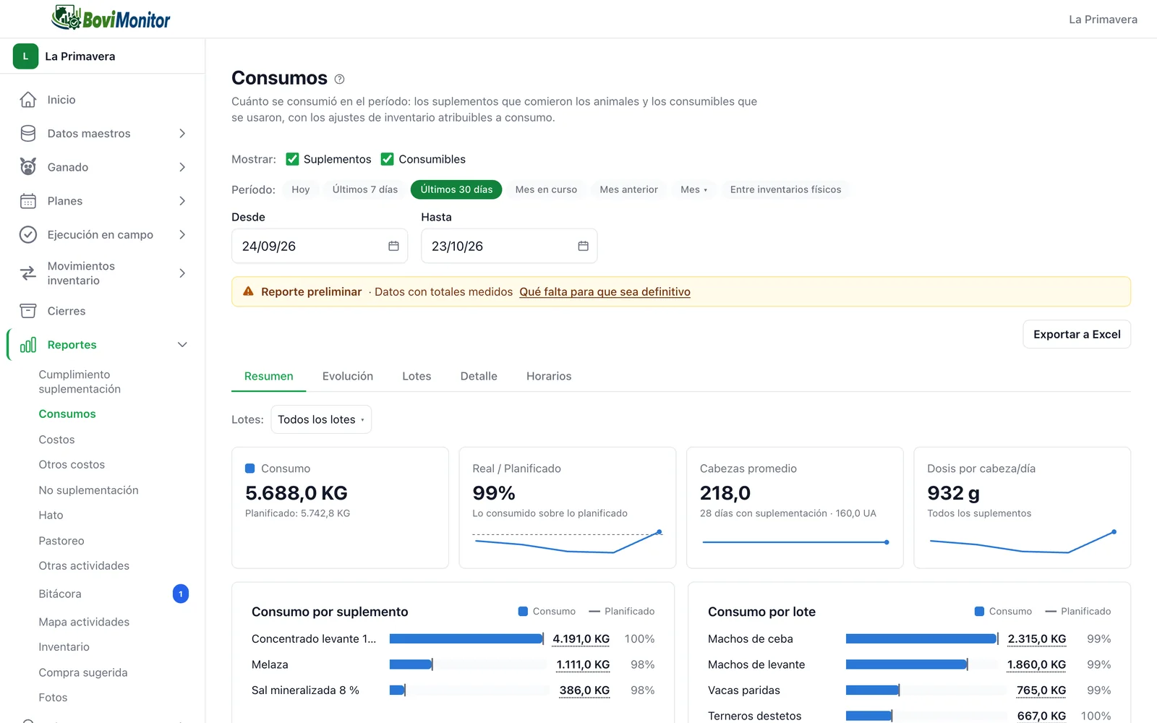The height and width of the screenshot is (723, 1157).
Task: Open the help icon beside the Consumos title
Action: click(x=339, y=79)
